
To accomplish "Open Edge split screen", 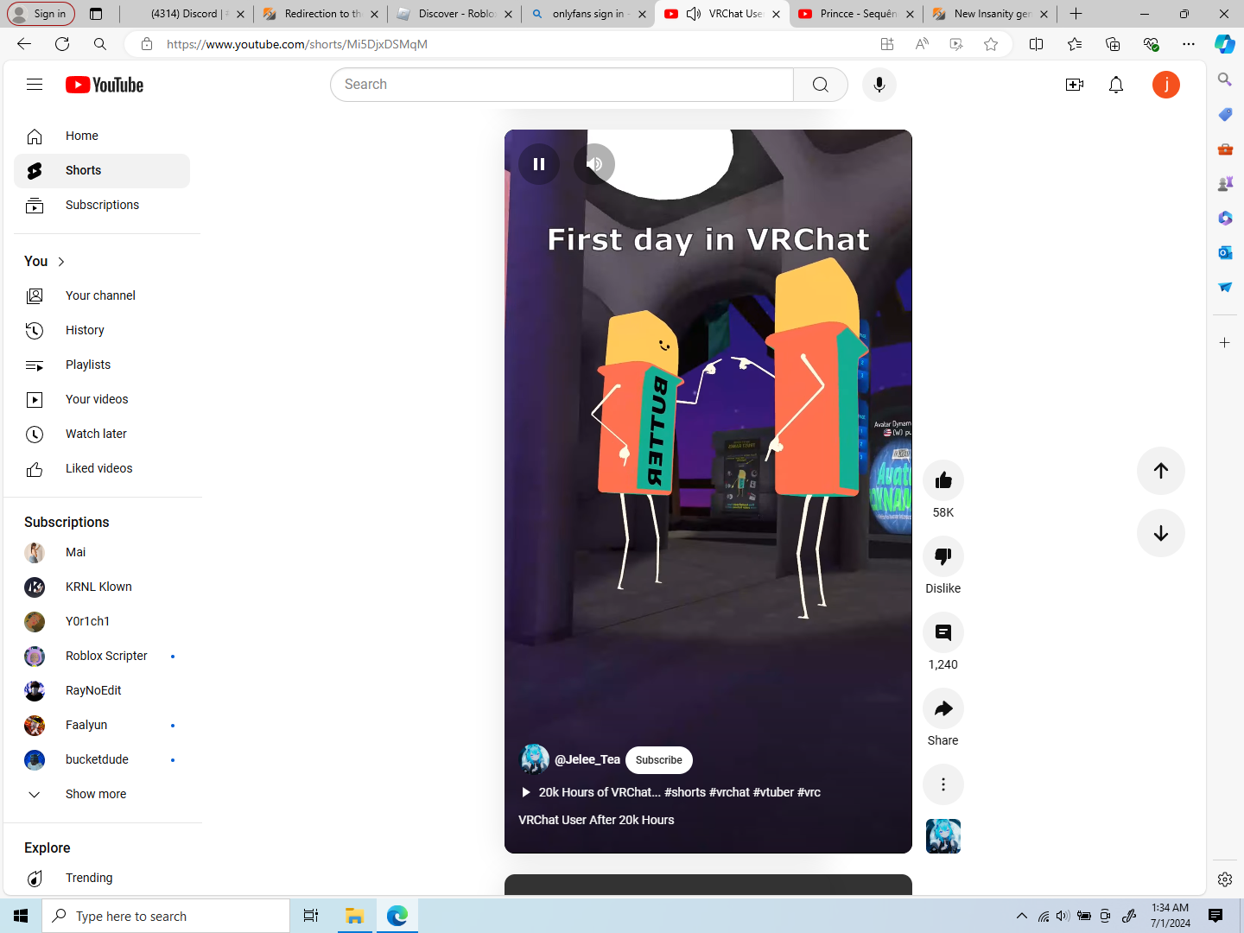I will click(1037, 44).
